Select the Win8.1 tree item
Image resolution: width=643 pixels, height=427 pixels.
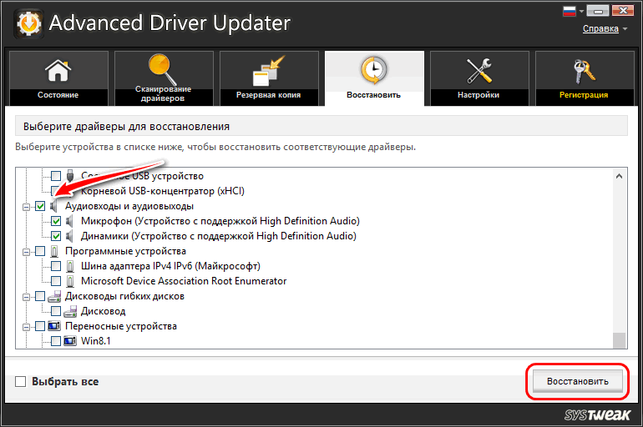(x=95, y=341)
